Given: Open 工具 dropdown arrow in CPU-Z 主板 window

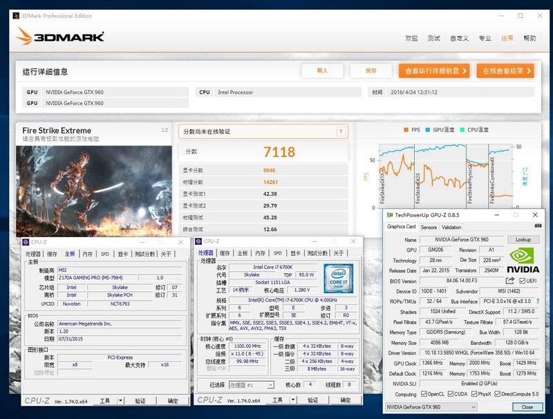Looking at the screenshot, I should pyautogui.click(x=120, y=400).
